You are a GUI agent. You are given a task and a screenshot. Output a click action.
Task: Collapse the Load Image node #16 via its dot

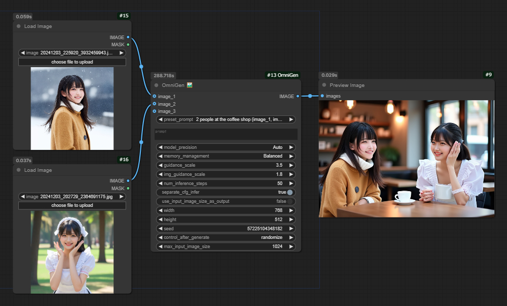(18, 170)
